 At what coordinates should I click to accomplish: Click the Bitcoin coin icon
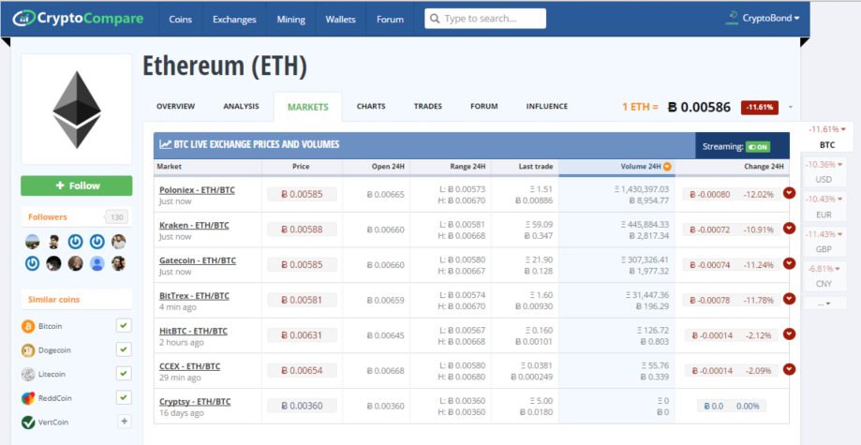click(28, 326)
